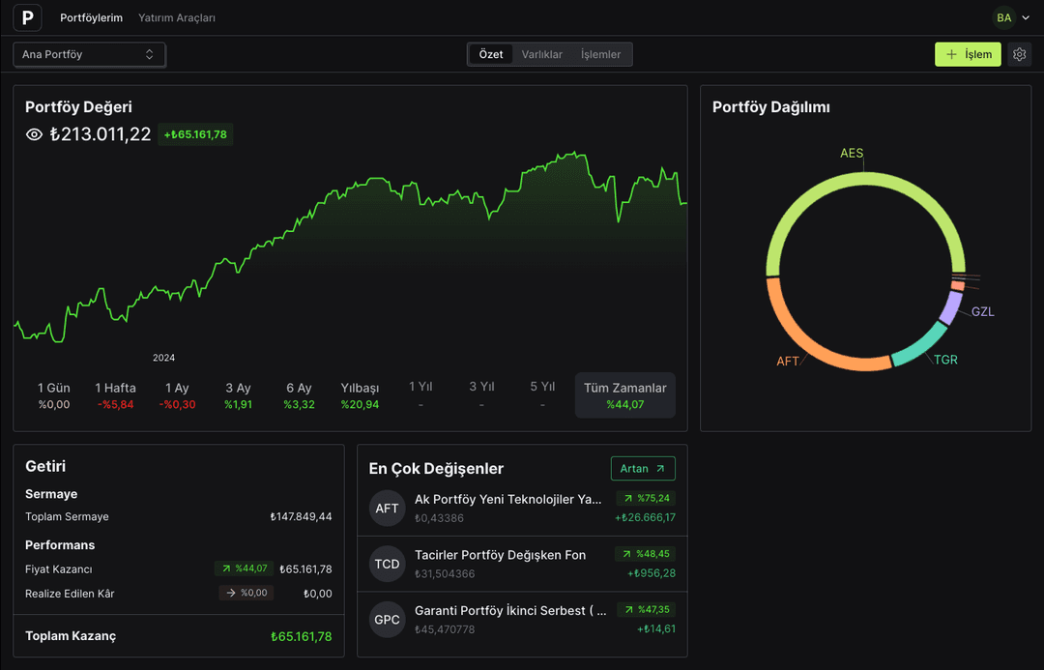Click Toplam Kazanç value in green

coord(301,637)
